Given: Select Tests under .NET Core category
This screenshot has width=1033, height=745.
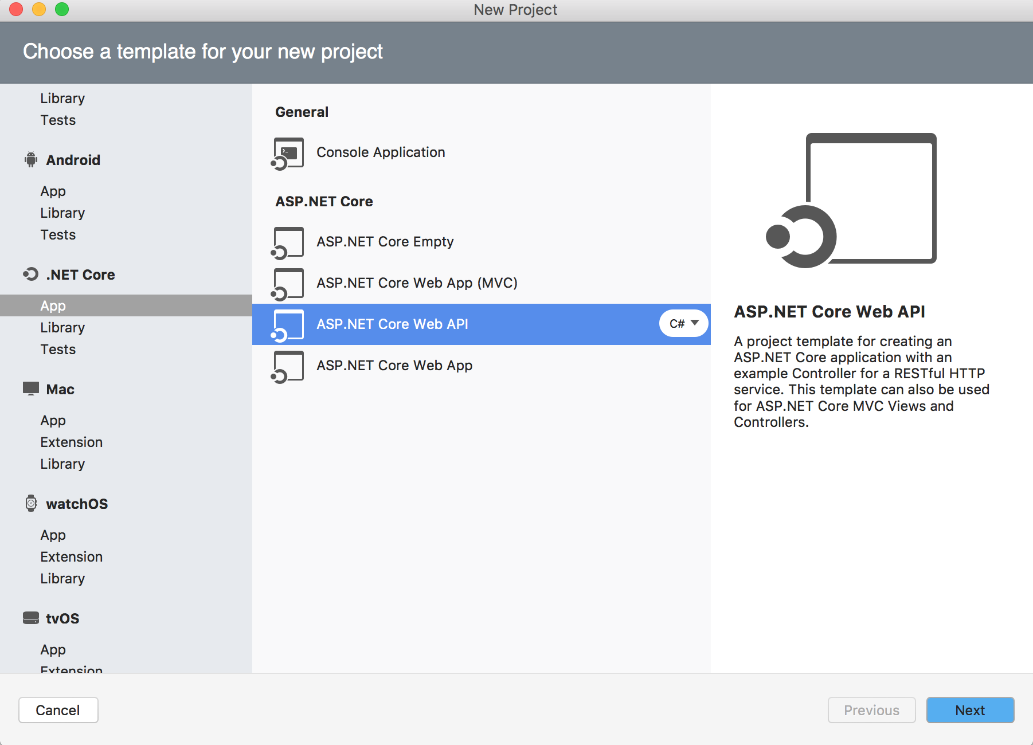Looking at the screenshot, I should (58, 350).
